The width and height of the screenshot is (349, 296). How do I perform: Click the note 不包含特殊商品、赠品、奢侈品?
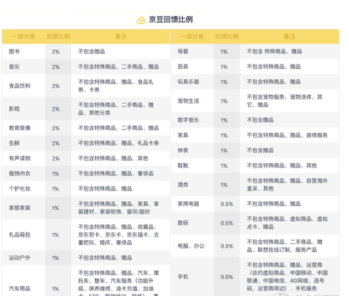[x=115, y=174]
